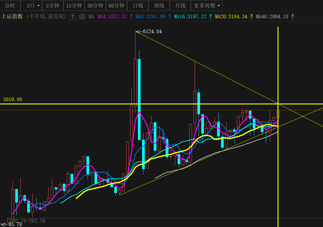Click the 3859.98 horizontal line label
Viewport: 323px width, 227px height.
point(13,99)
